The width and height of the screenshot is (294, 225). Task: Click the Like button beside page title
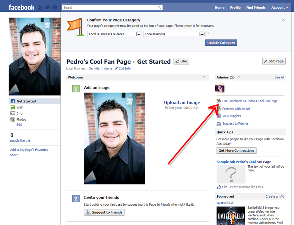181,61
